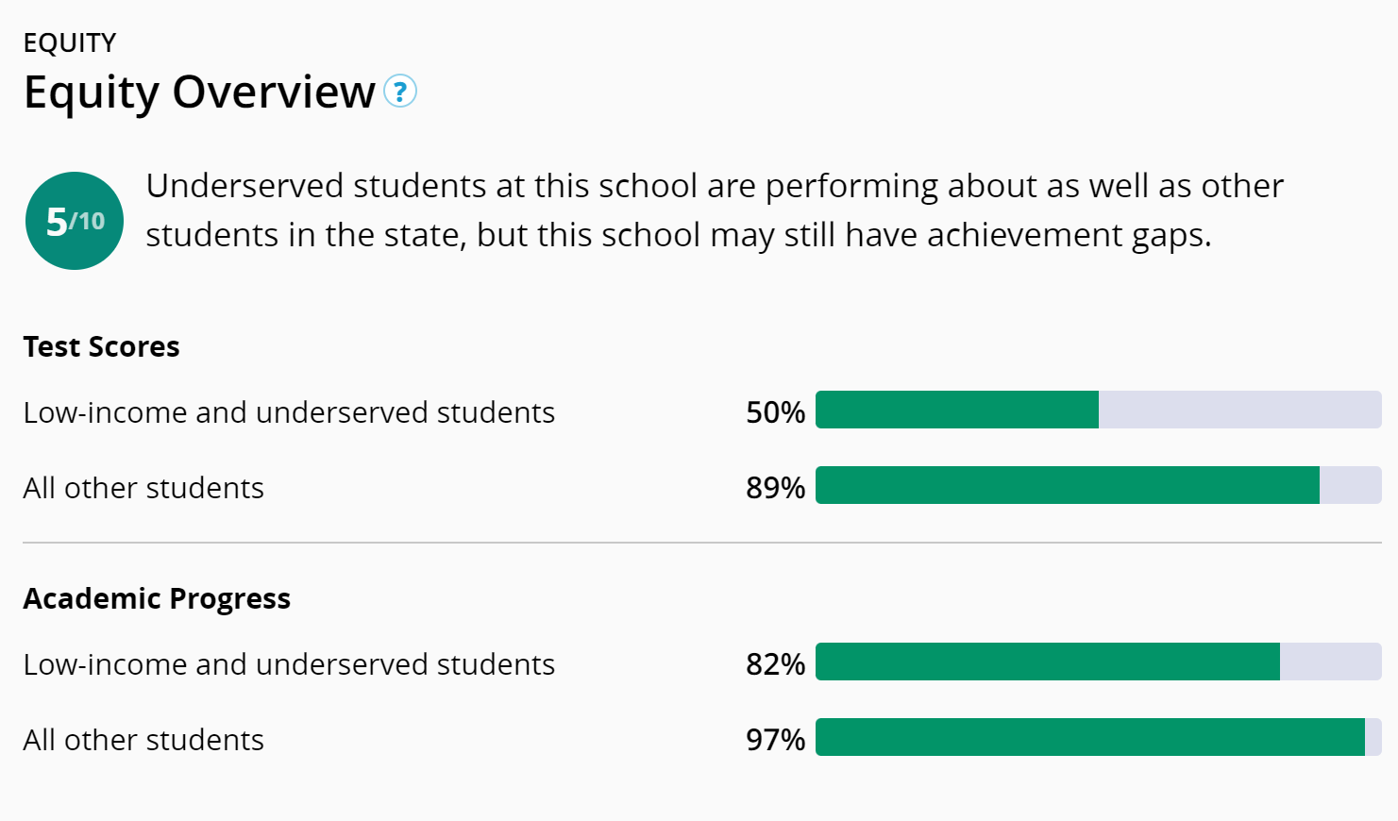Click the divider line between Test Scores and Academic Progress
This screenshot has width=1398, height=821.
[701, 543]
